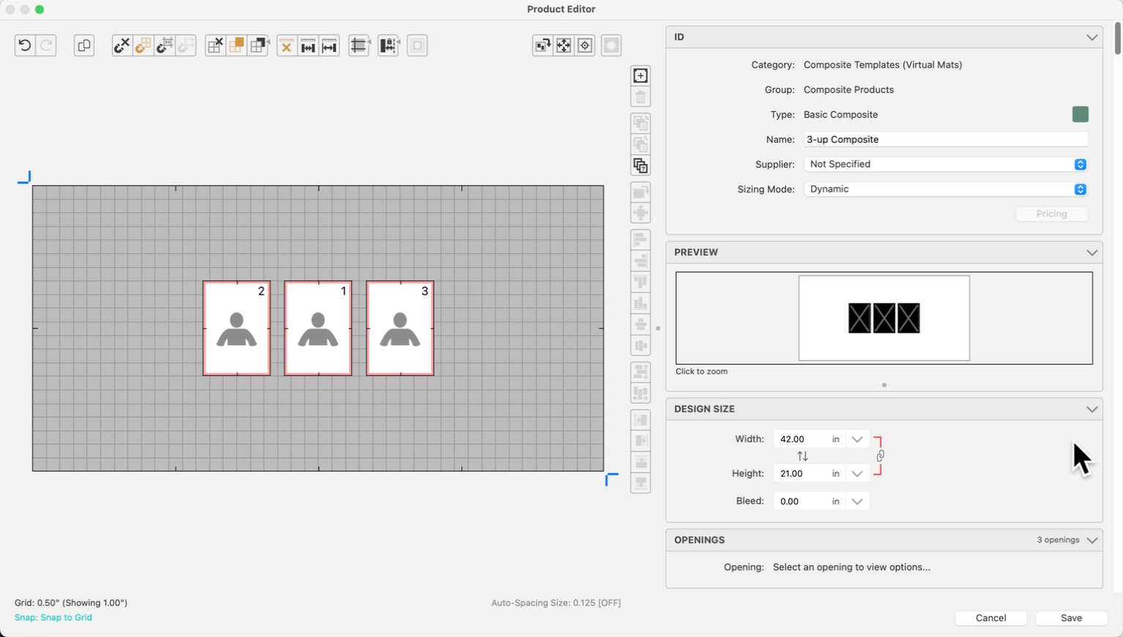
Task: Click the Cancel button
Action: 990,618
